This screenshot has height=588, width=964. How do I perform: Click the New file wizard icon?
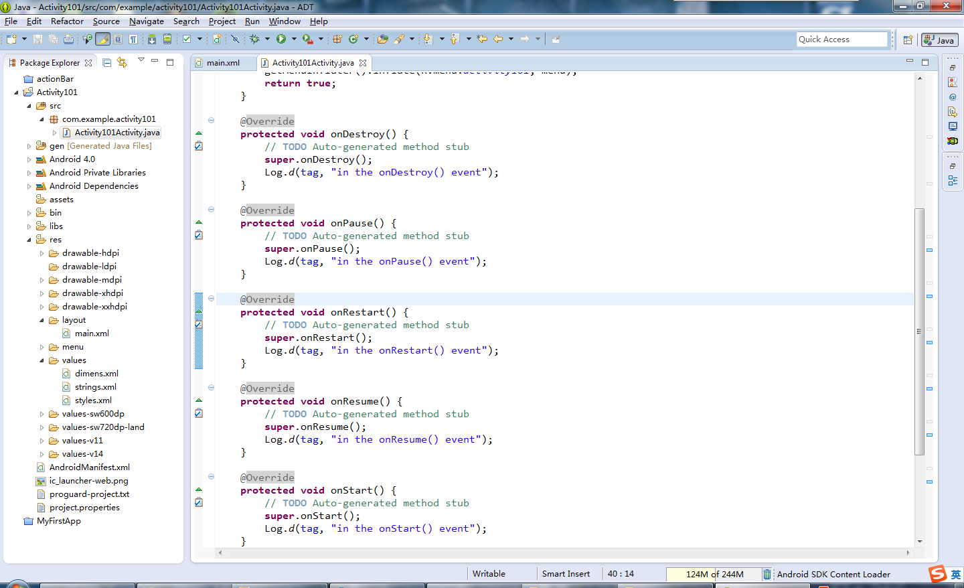(12, 40)
